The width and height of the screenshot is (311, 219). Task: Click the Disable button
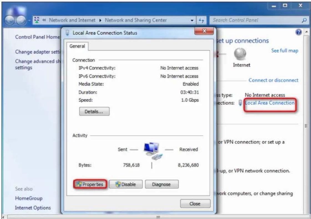click(x=126, y=184)
